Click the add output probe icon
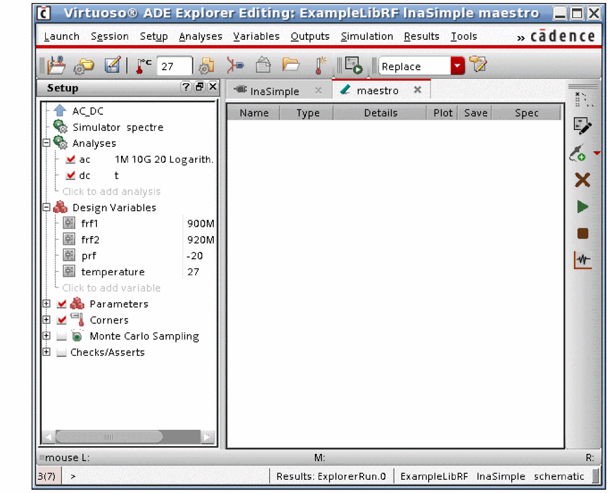Screen dimensions: 610x493 point(578,153)
